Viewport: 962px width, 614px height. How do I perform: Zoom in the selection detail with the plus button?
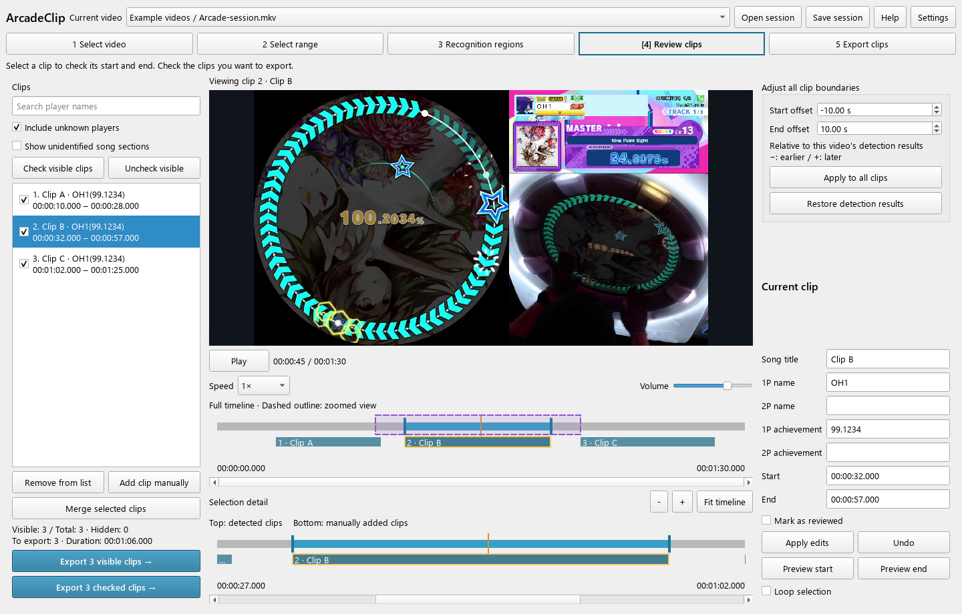point(682,502)
